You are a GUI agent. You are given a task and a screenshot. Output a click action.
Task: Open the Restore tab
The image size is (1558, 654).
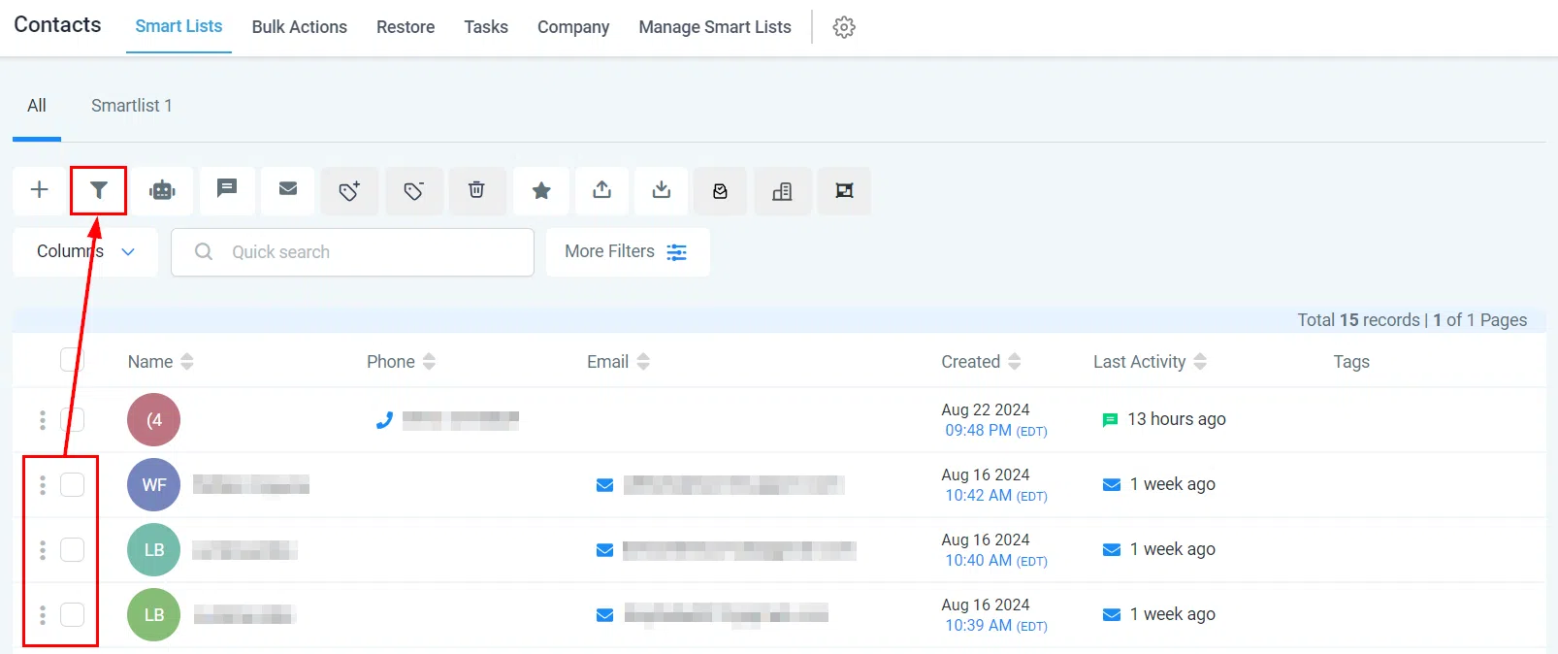tap(406, 27)
